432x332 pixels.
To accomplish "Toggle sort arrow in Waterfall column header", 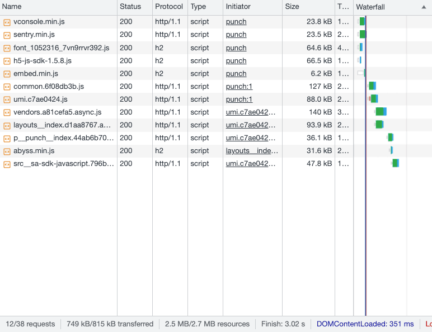I will click(424, 7).
